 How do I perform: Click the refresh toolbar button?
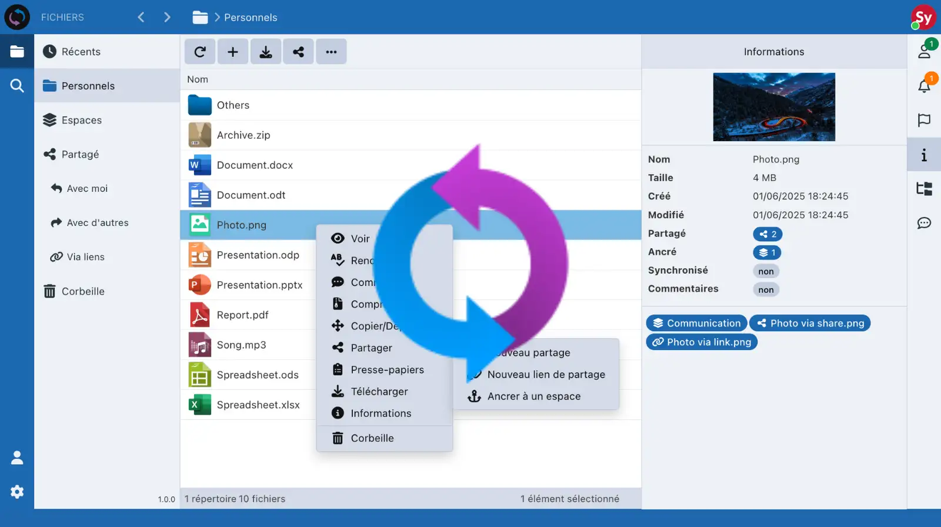tap(200, 52)
